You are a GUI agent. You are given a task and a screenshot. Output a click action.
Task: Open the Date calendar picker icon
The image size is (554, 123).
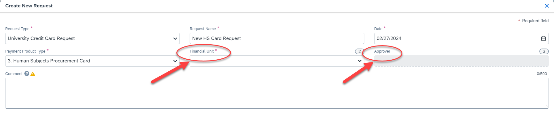click(543, 38)
